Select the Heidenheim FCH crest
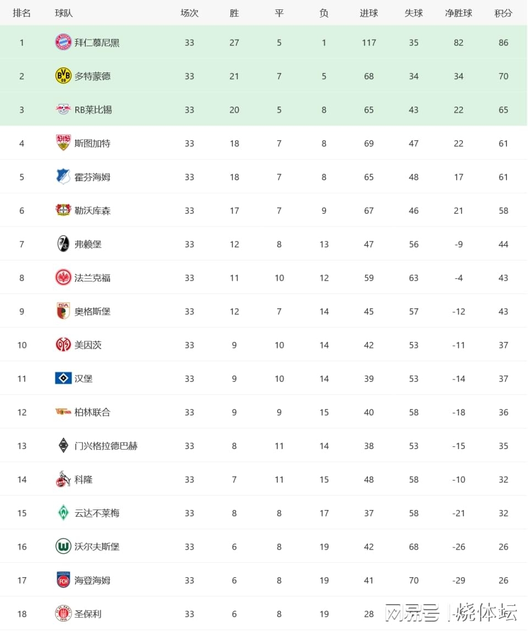The width and height of the screenshot is (528, 631). (x=63, y=580)
